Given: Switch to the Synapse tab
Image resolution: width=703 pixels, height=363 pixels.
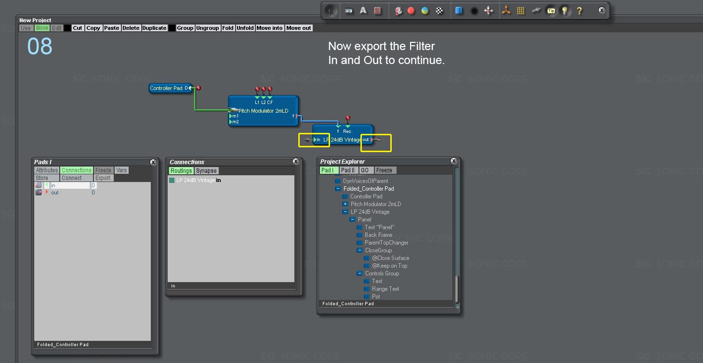Looking at the screenshot, I should click(x=206, y=170).
